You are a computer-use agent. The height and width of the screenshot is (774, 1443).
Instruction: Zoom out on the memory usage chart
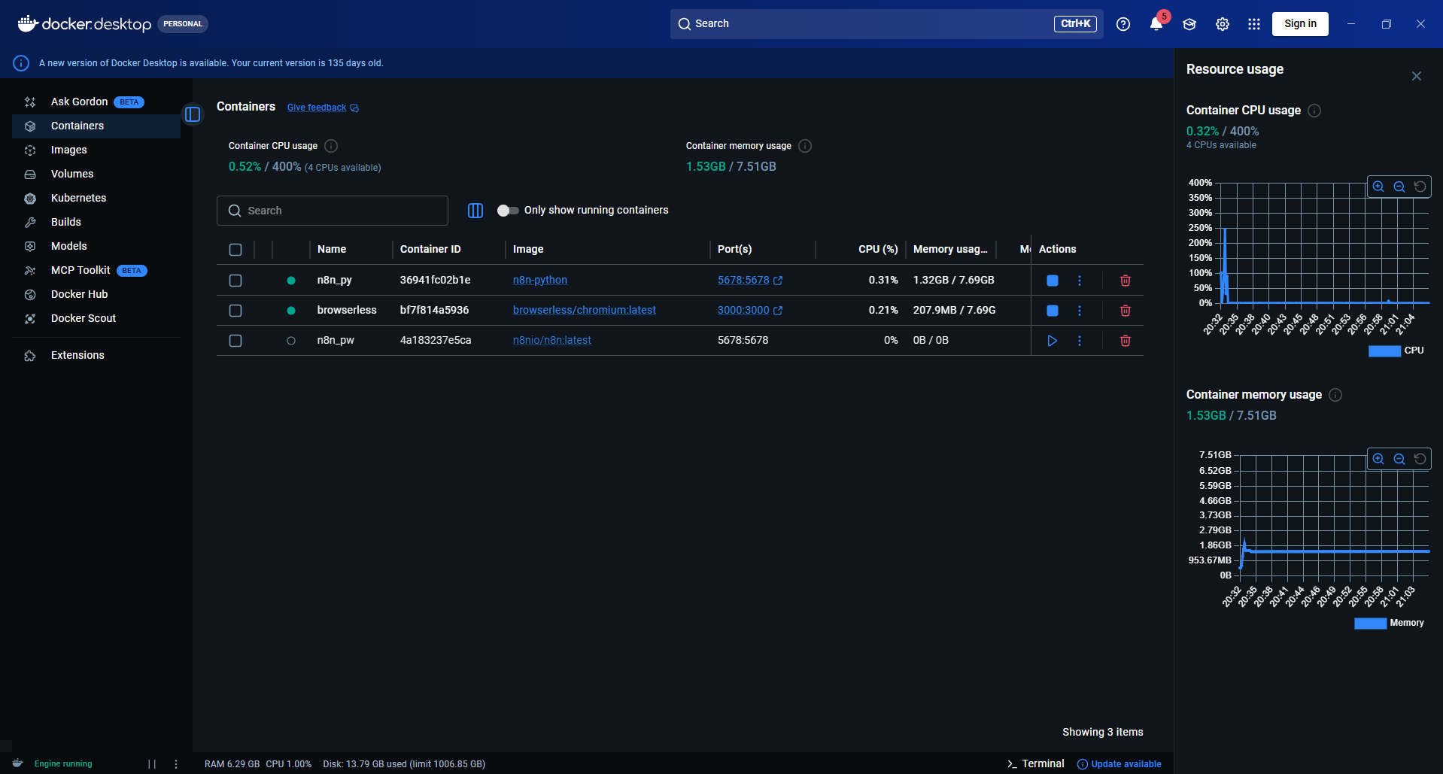tap(1399, 459)
